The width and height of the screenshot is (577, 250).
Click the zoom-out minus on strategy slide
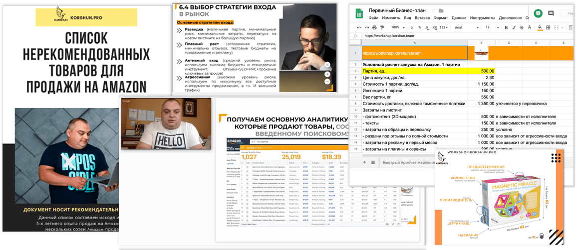(x=327, y=82)
